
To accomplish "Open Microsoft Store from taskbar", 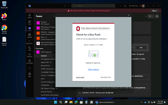I will coord(81,102).
